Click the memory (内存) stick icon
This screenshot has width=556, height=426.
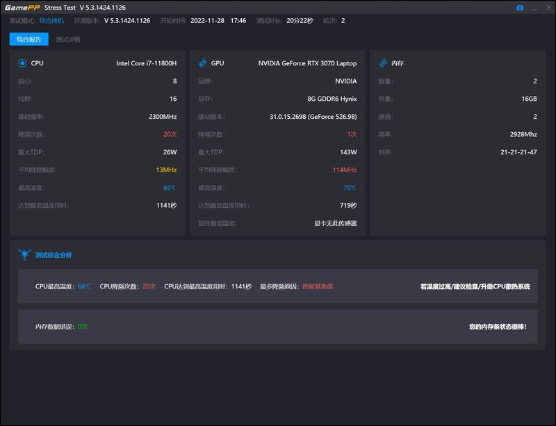(383, 63)
